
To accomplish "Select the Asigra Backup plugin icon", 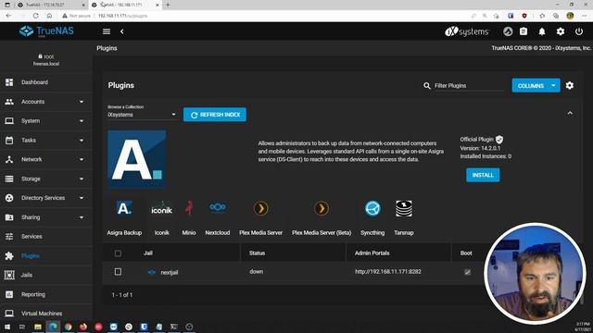I will pos(124,208).
